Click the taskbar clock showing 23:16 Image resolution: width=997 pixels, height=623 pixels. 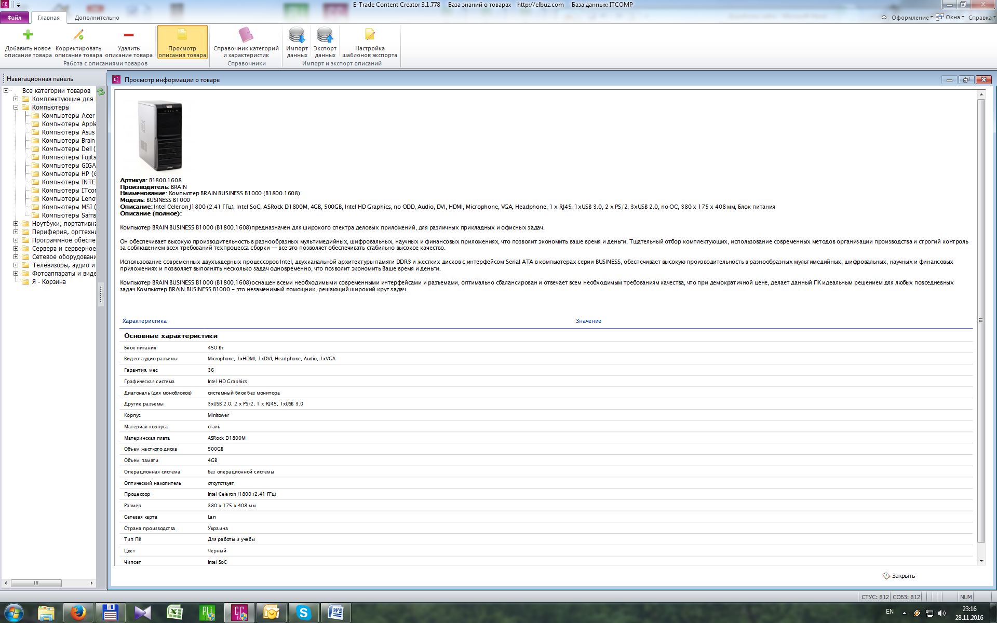[969, 613]
